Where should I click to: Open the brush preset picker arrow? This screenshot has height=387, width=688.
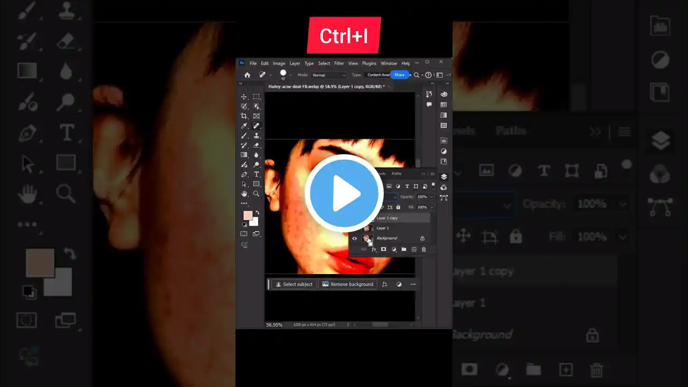pos(291,75)
